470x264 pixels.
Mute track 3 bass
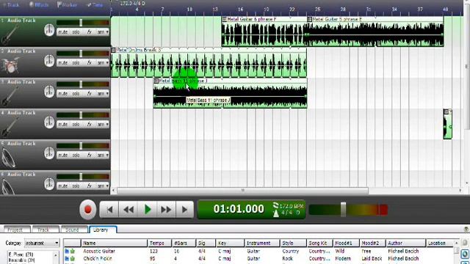(x=63, y=93)
